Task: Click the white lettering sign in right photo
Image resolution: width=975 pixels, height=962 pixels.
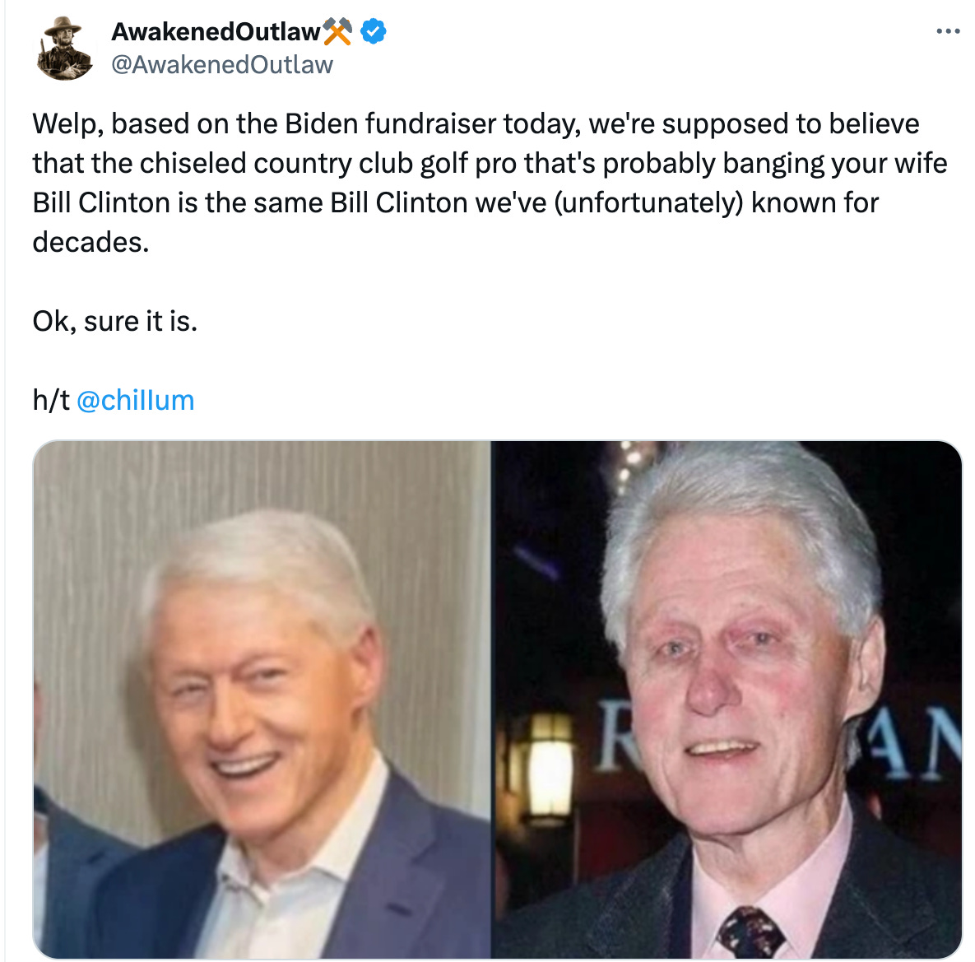Action: [x=914, y=743]
